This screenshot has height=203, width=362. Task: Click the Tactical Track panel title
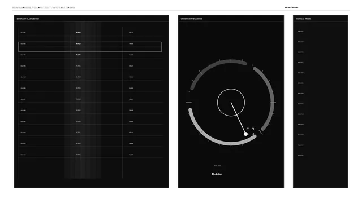click(303, 19)
